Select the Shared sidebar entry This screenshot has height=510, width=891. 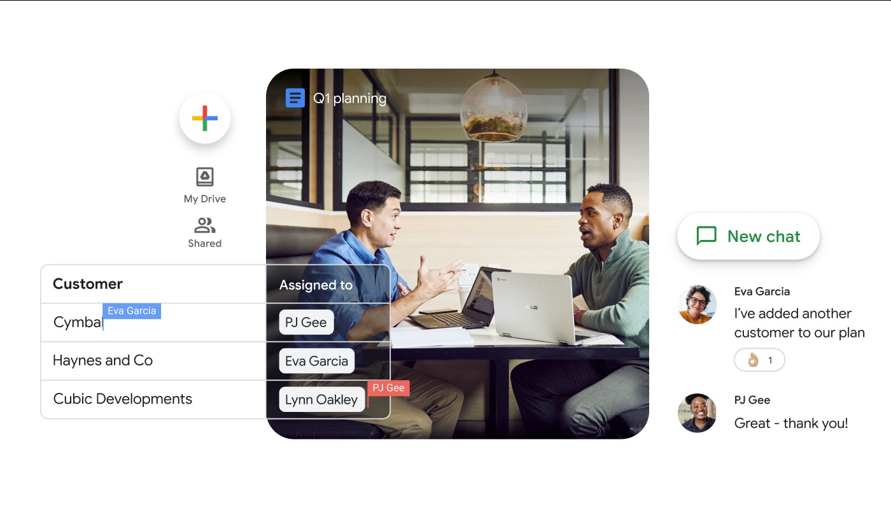tap(204, 232)
